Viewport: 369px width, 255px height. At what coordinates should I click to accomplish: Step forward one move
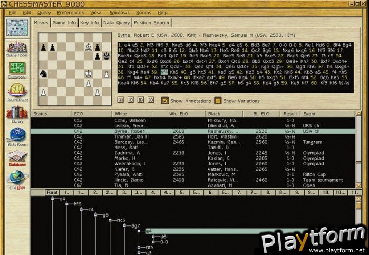(141, 100)
